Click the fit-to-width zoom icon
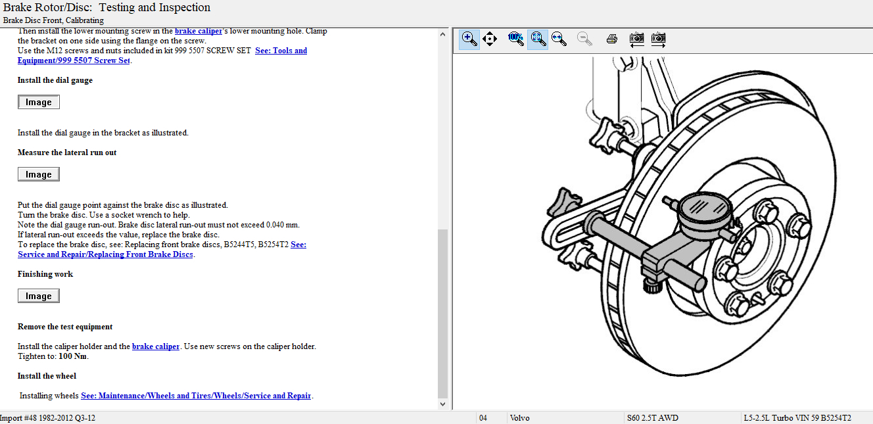 (x=559, y=39)
